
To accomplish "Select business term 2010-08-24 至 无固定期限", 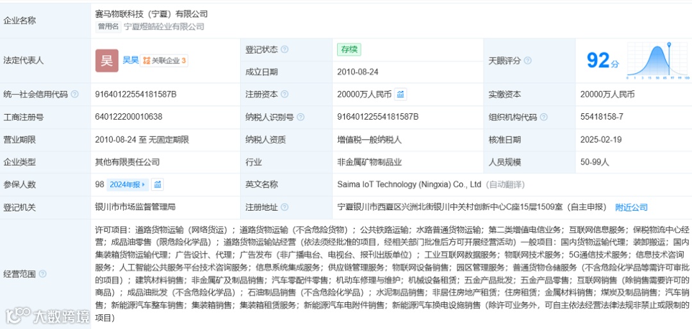I will click(x=142, y=140).
